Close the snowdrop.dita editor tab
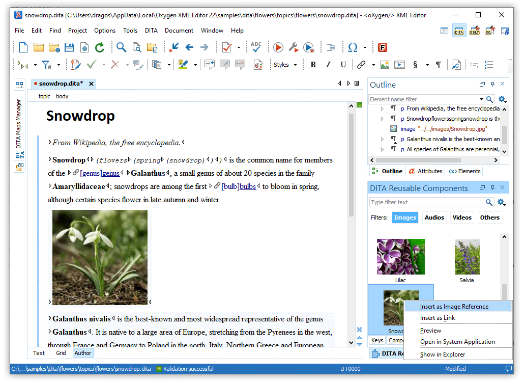Image resolution: width=524 pixels, height=382 pixels. [x=91, y=84]
